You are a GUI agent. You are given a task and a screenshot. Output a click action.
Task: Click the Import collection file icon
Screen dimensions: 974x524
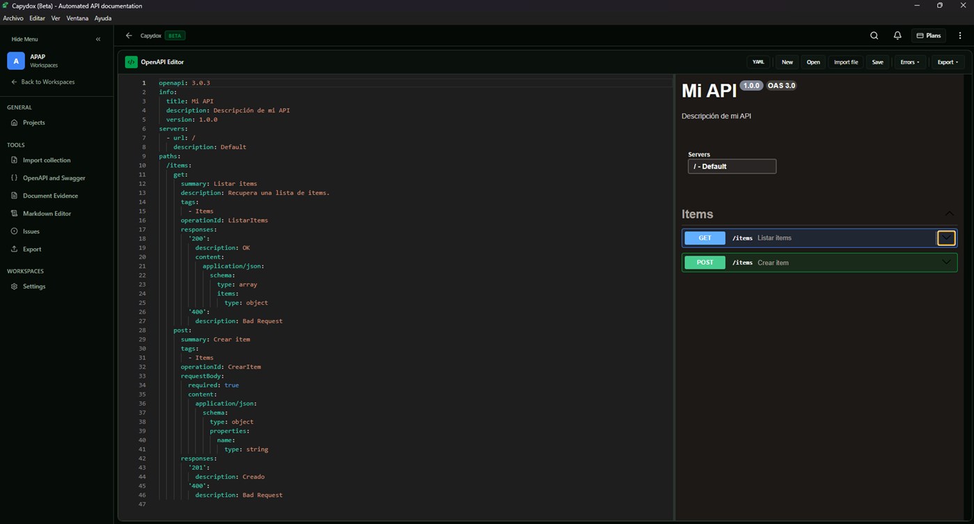[14, 160]
